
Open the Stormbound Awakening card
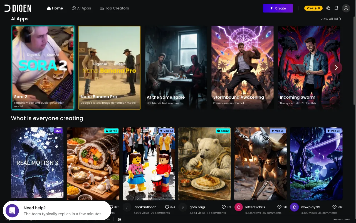point(243,68)
